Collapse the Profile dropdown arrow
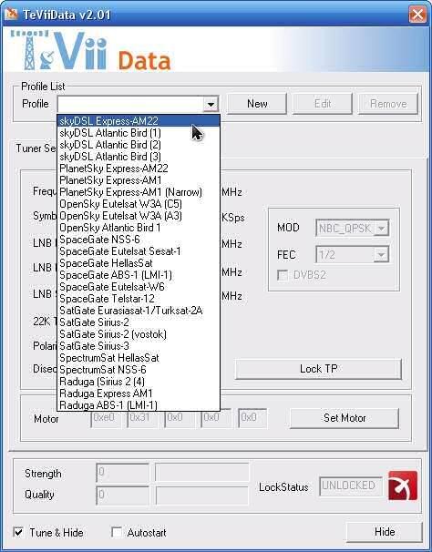 211,104
